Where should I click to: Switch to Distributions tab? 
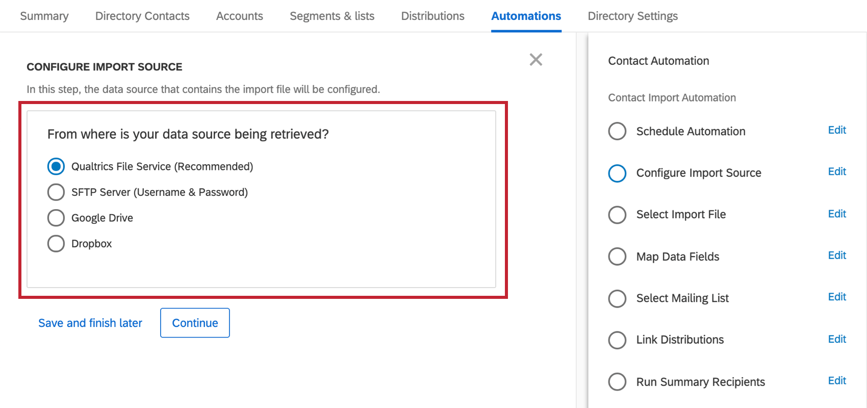tap(432, 16)
